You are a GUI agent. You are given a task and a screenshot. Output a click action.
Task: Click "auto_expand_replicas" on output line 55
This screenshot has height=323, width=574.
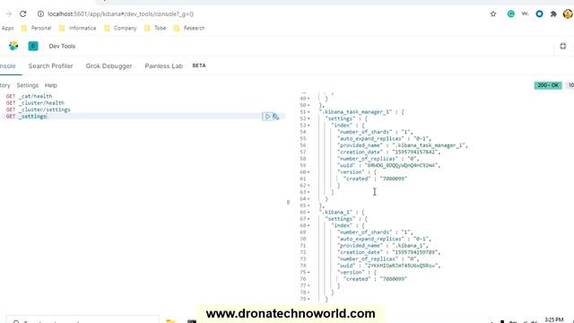370,139
